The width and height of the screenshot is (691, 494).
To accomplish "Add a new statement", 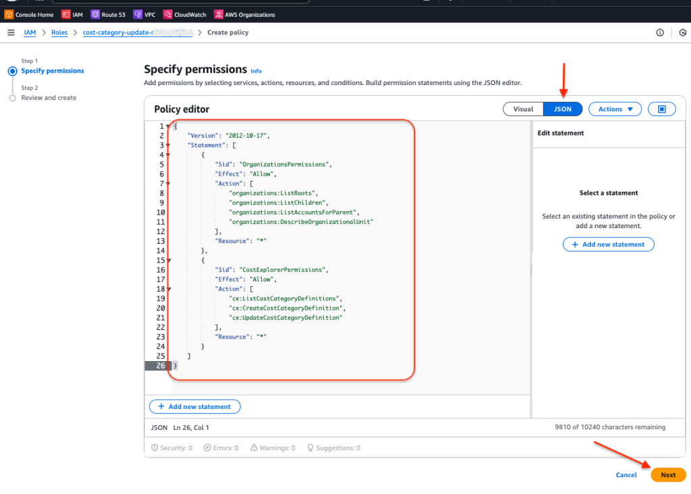I will pos(194,406).
